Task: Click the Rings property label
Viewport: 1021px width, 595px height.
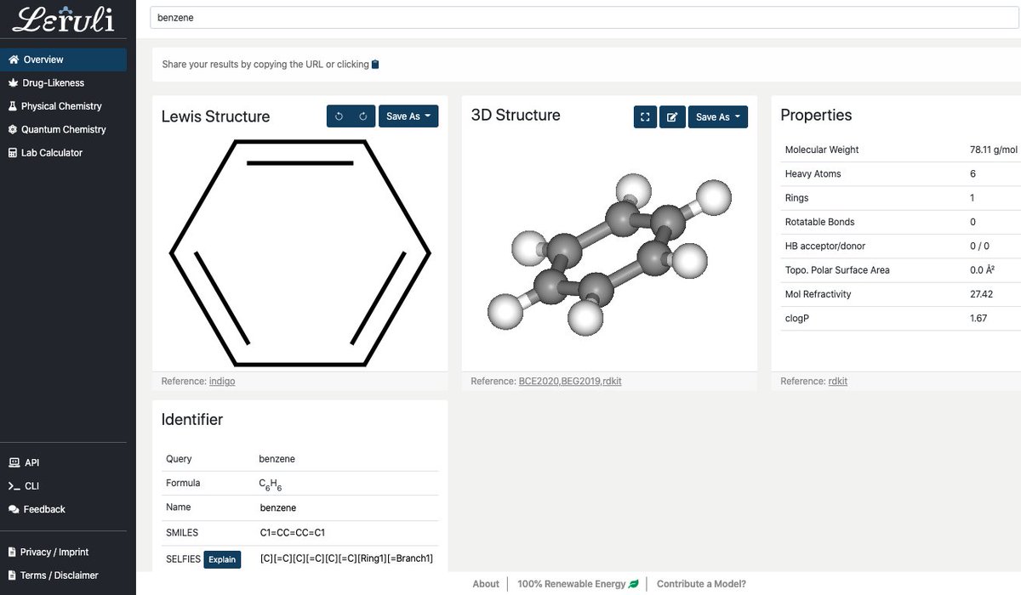Action: tap(796, 198)
